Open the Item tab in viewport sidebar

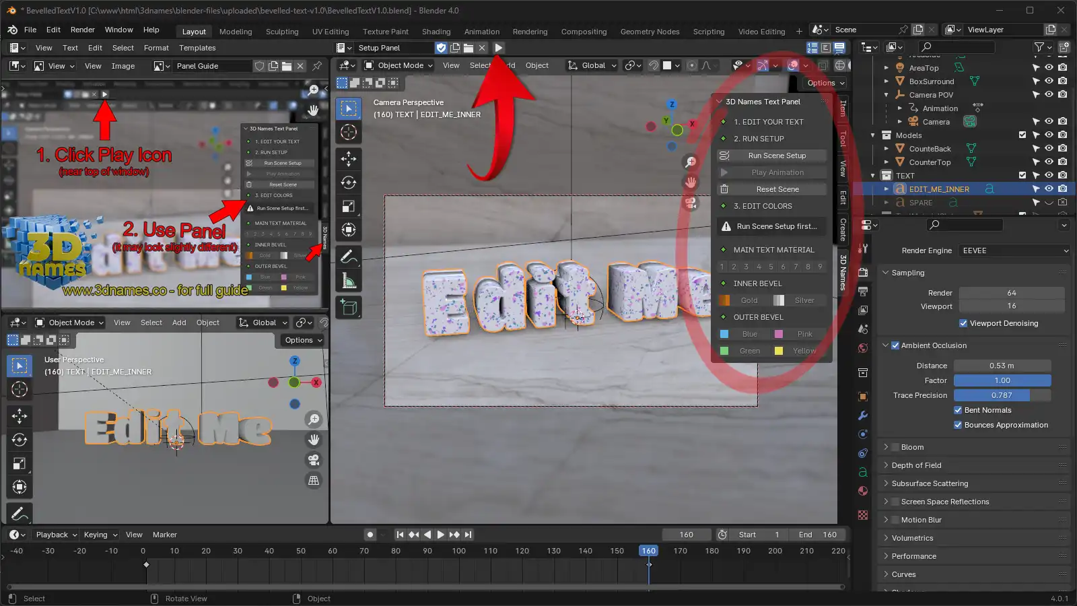click(x=843, y=108)
